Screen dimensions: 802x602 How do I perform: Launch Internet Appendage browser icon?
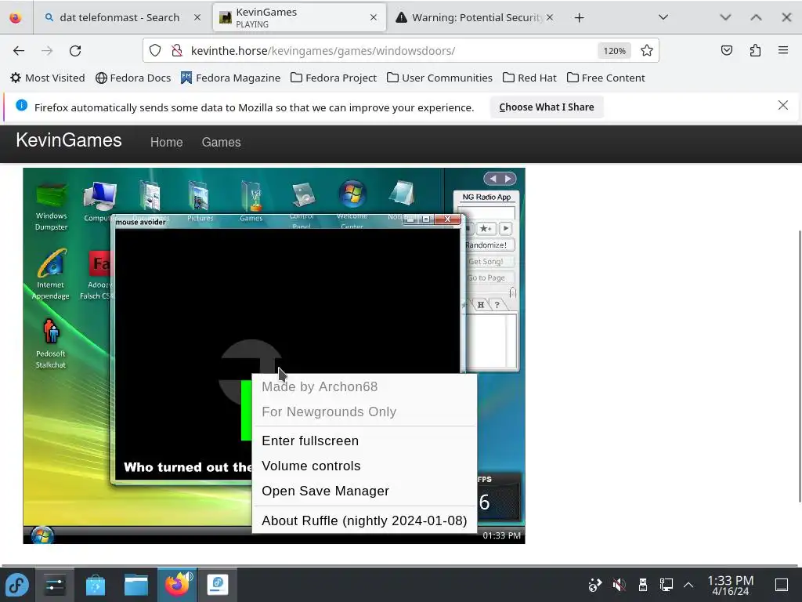51,274
